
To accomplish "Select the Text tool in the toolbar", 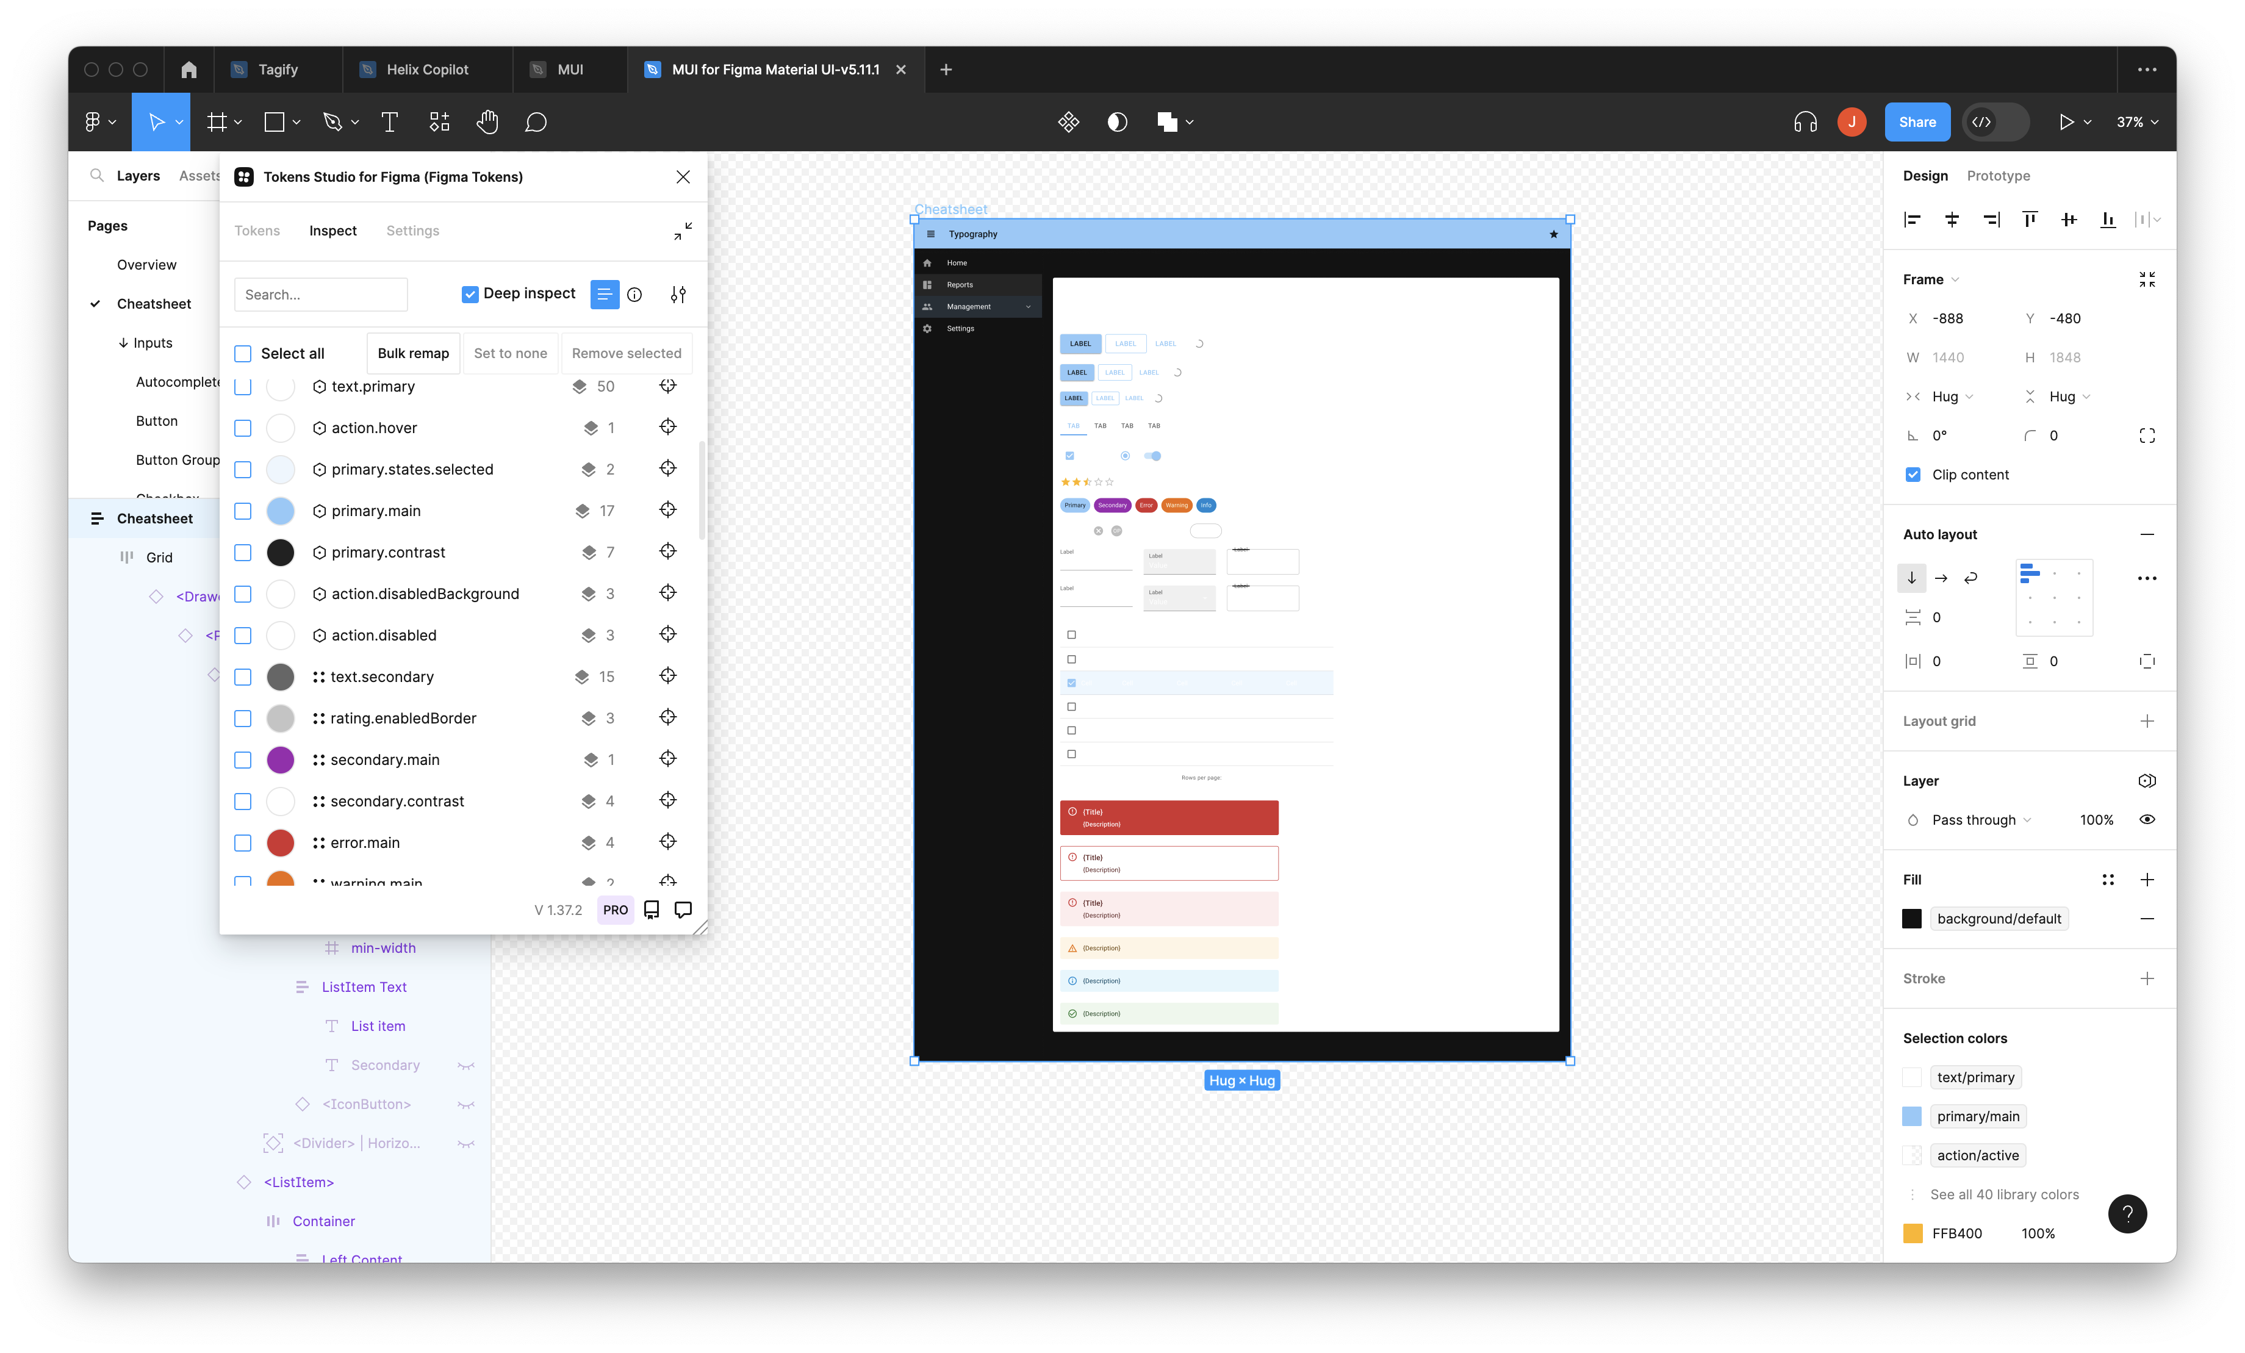I will point(390,121).
